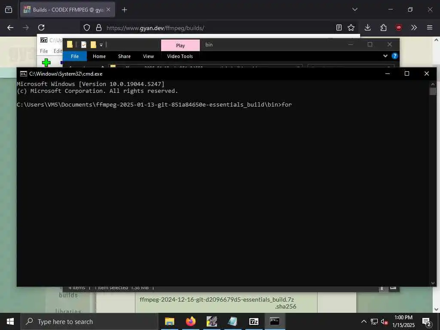
Task: Open the 1:00 PM clock calendar
Action: point(403,321)
